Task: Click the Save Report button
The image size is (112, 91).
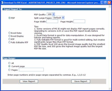Action: coord(81,81)
